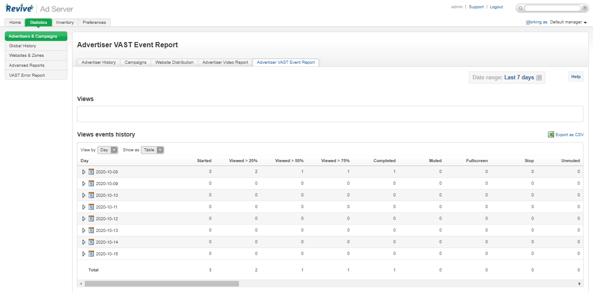Click the calendar icon beside Last 7 days

[539, 78]
